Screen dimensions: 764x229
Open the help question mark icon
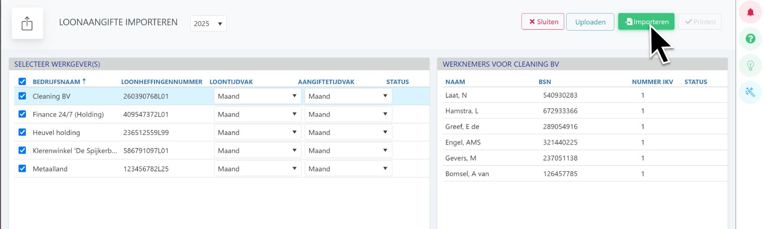point(750,39)
